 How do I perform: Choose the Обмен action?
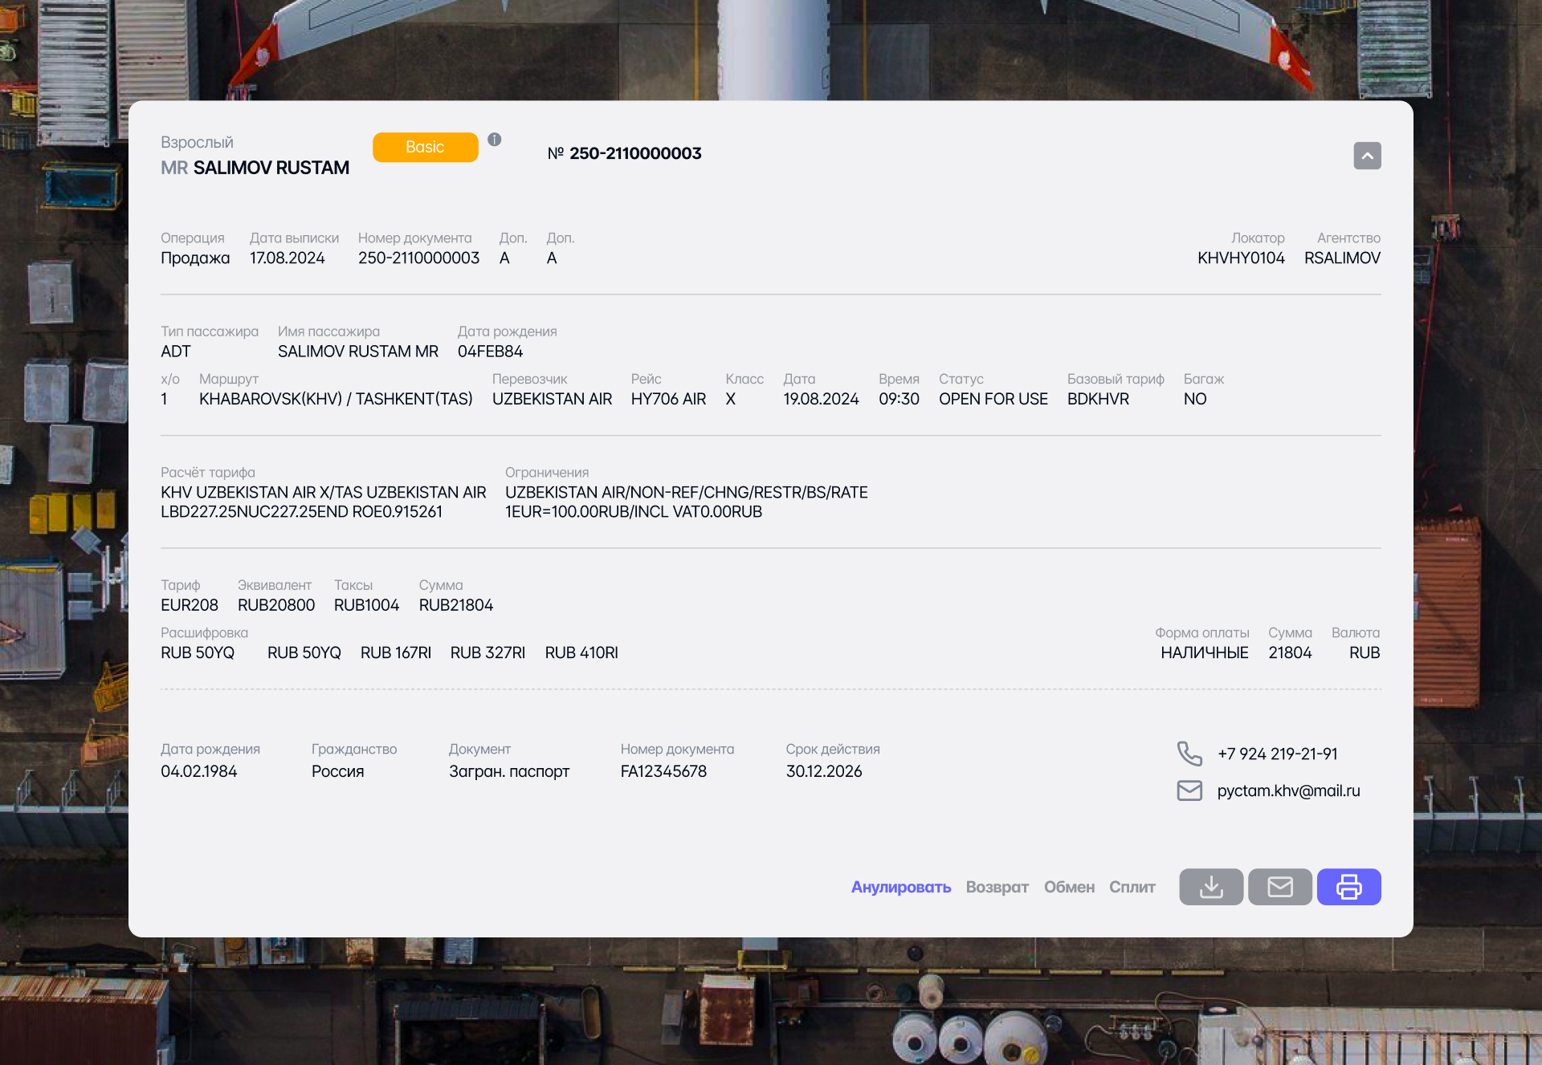click(x=1069, y=887)
